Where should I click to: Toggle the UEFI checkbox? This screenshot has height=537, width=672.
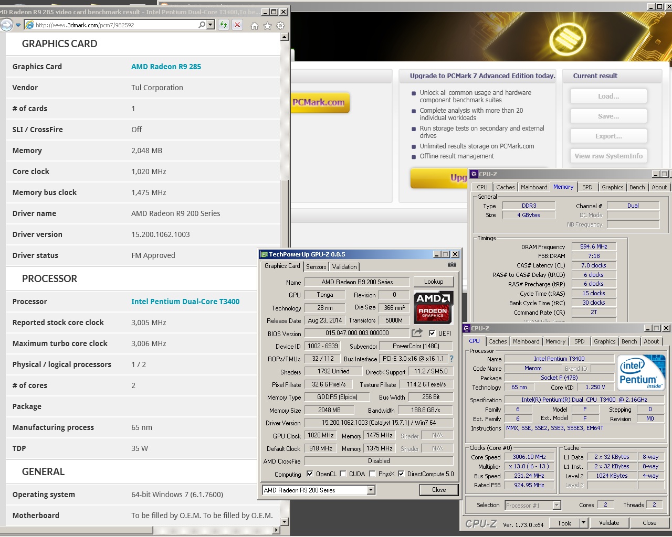(432, 333)
